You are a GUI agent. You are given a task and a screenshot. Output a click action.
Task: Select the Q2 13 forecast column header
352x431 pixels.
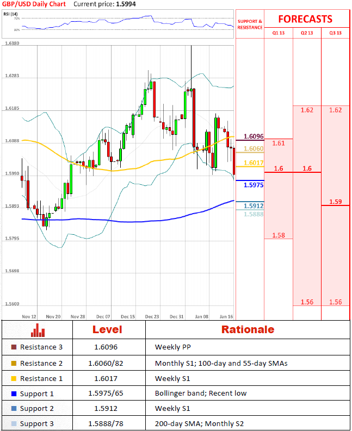307,33
